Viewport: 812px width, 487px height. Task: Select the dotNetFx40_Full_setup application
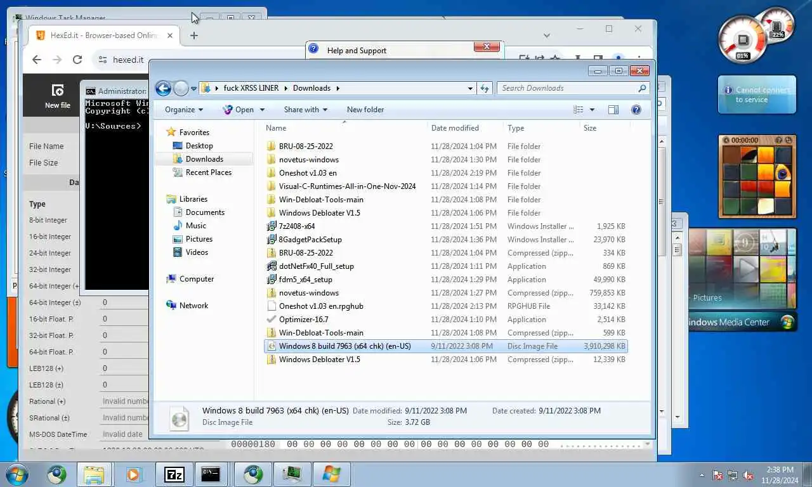(x=445, y=266)
